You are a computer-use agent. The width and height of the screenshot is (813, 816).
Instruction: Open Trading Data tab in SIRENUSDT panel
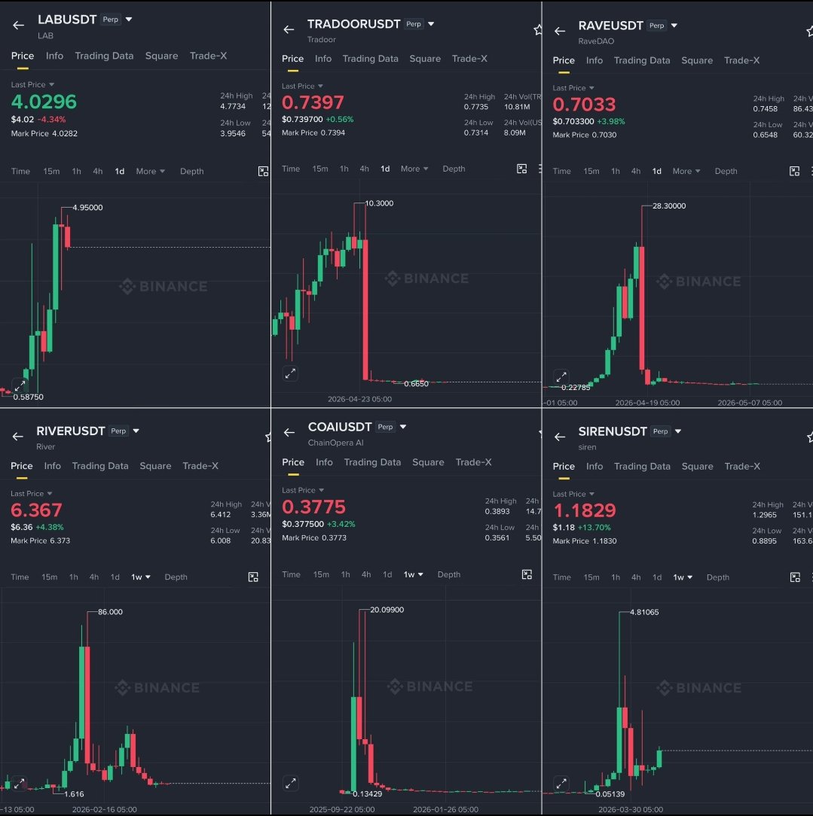point(642,466)
